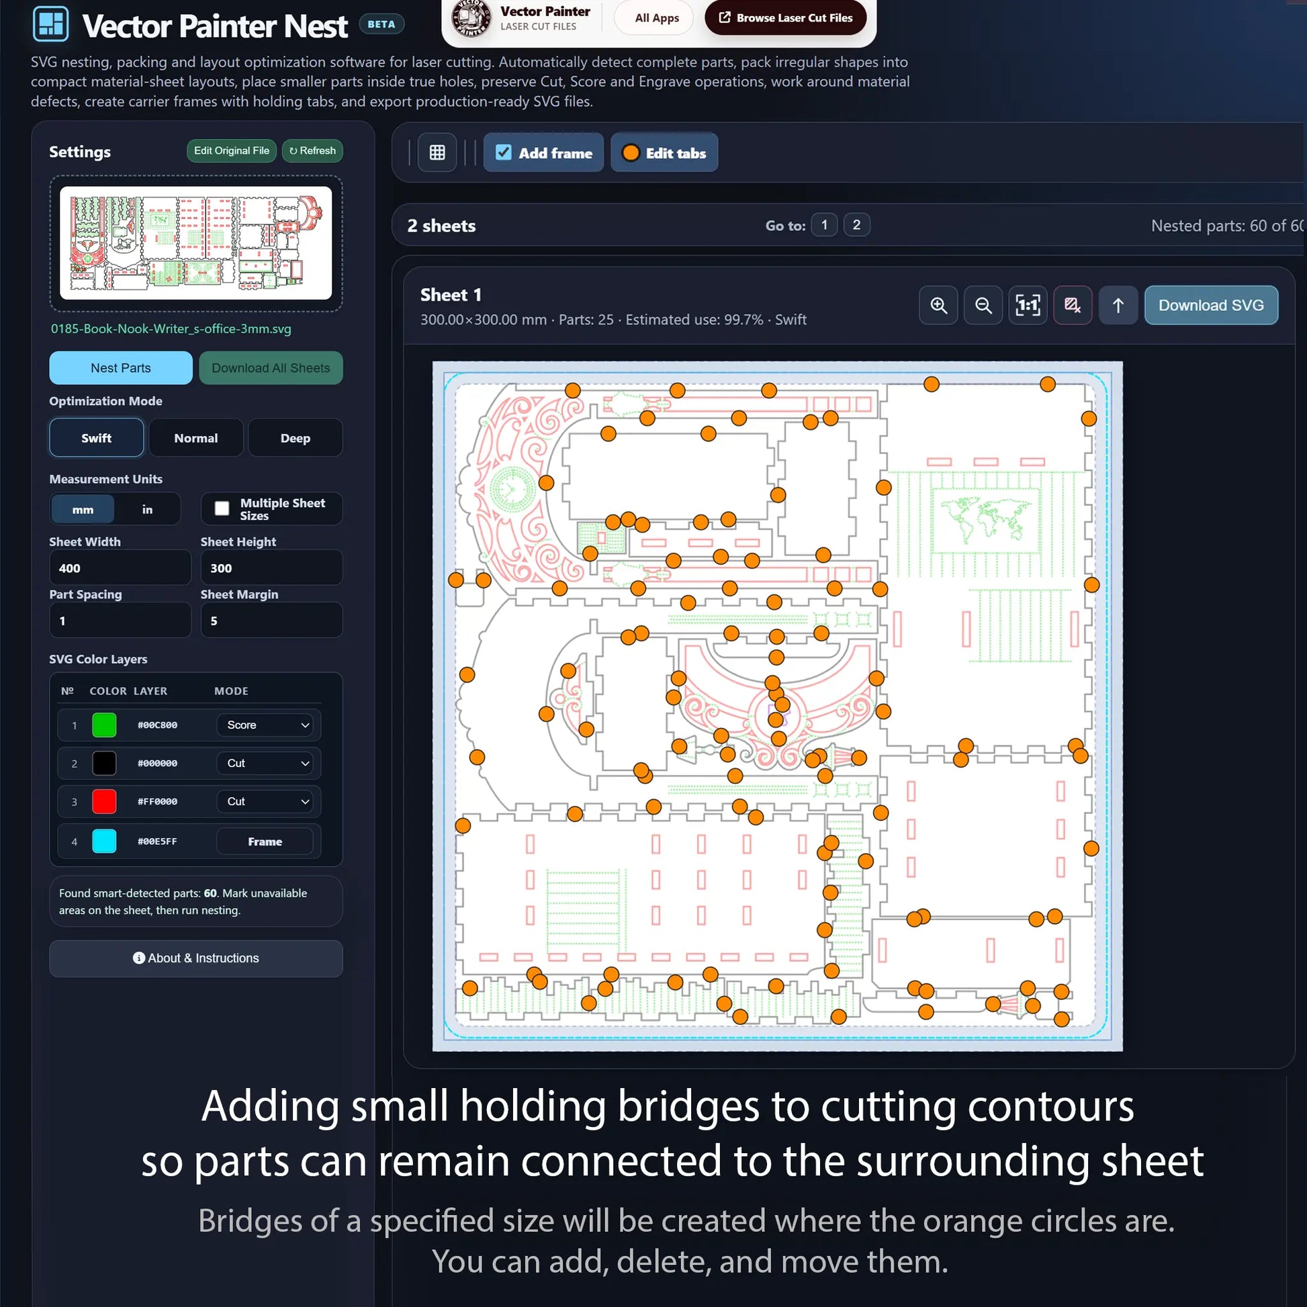Click the Vector Painter Nest logo icon
This screenshot has height=1307, width=1307.
pyautogui.click(x=51, y=24)
